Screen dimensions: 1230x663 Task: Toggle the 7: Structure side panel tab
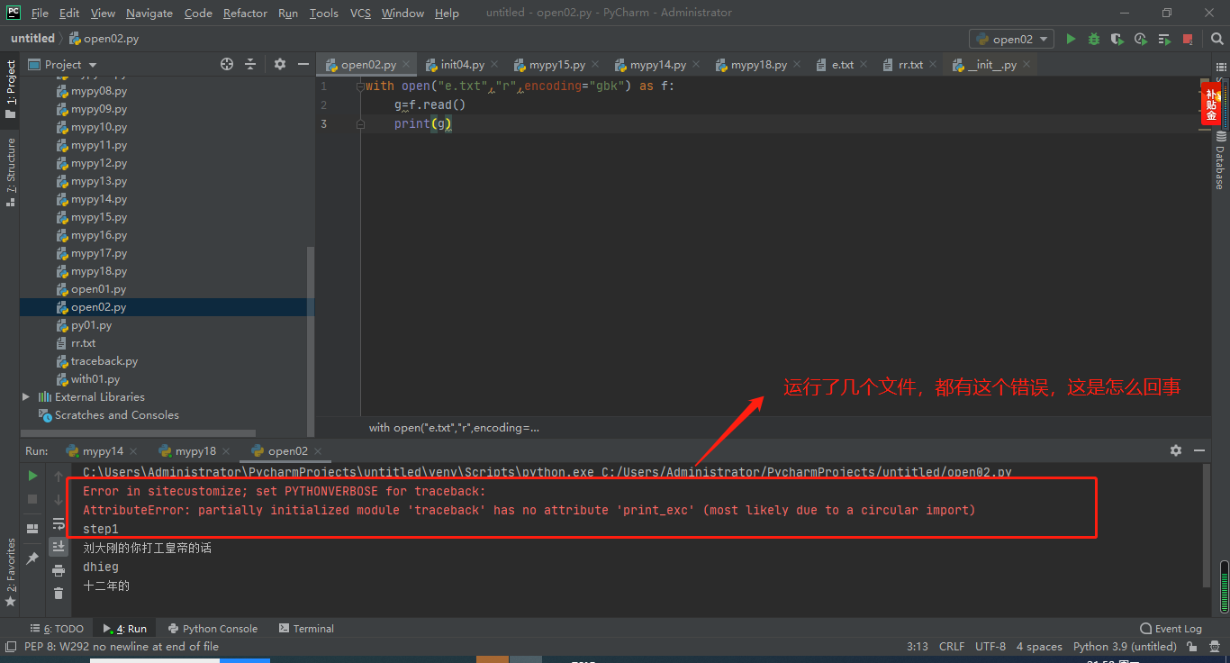11,172
